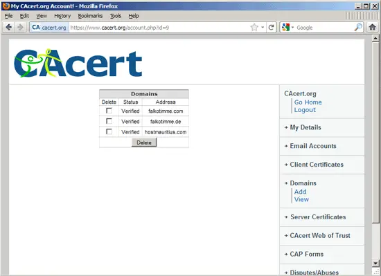This screenshot has width=381, height=276.
Task: Click the scrollbar down arrow
Action: (x=375, y=263)
